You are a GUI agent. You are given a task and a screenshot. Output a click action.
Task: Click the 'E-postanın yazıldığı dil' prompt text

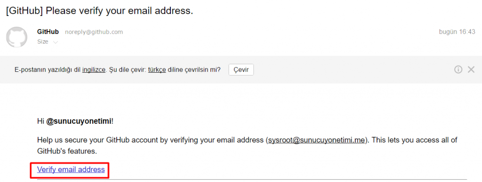click(48, 69)
